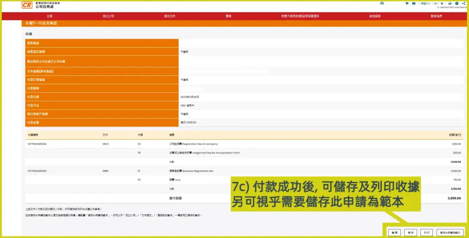Open the 成立公司 menu
The image size is (469, 238).
click(x=108, y=16)
